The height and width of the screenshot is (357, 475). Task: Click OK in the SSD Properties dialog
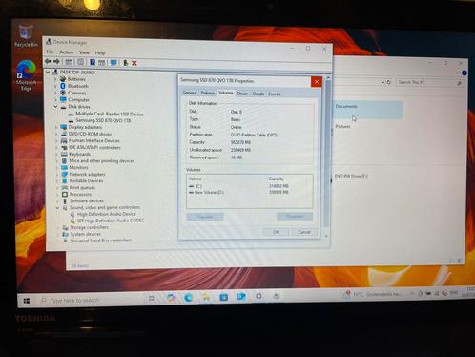(x=276, y=232)
